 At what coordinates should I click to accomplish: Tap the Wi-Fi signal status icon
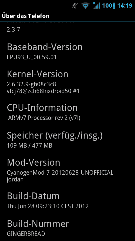pos(85,6)
